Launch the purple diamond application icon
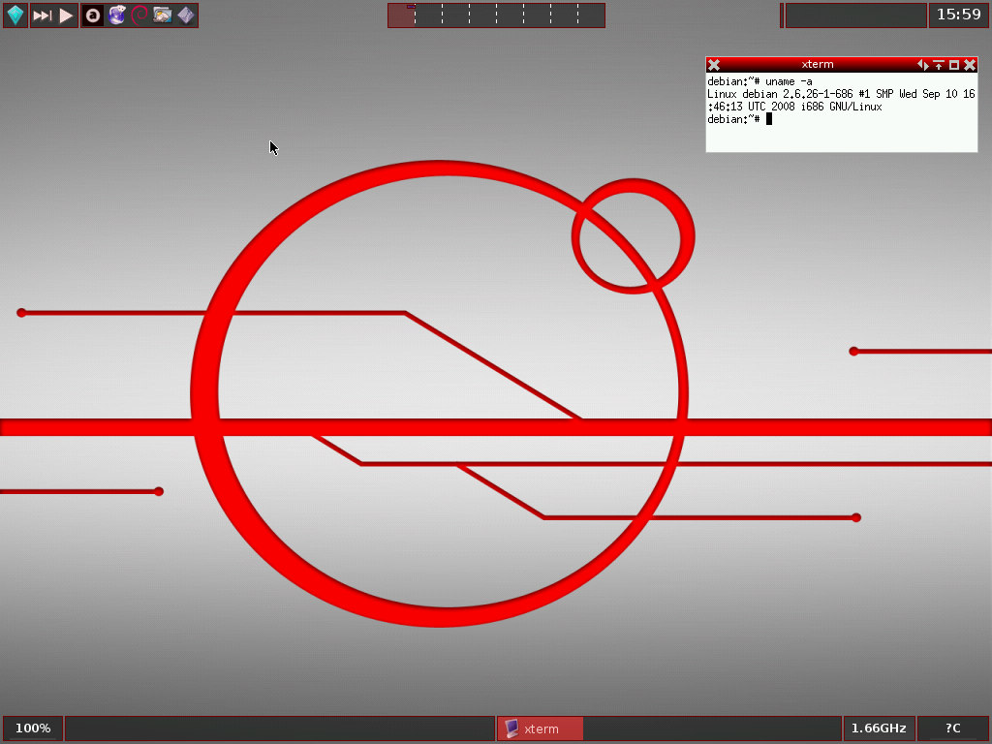The height and width of the screenshot is (744, 992). point(185,15)
